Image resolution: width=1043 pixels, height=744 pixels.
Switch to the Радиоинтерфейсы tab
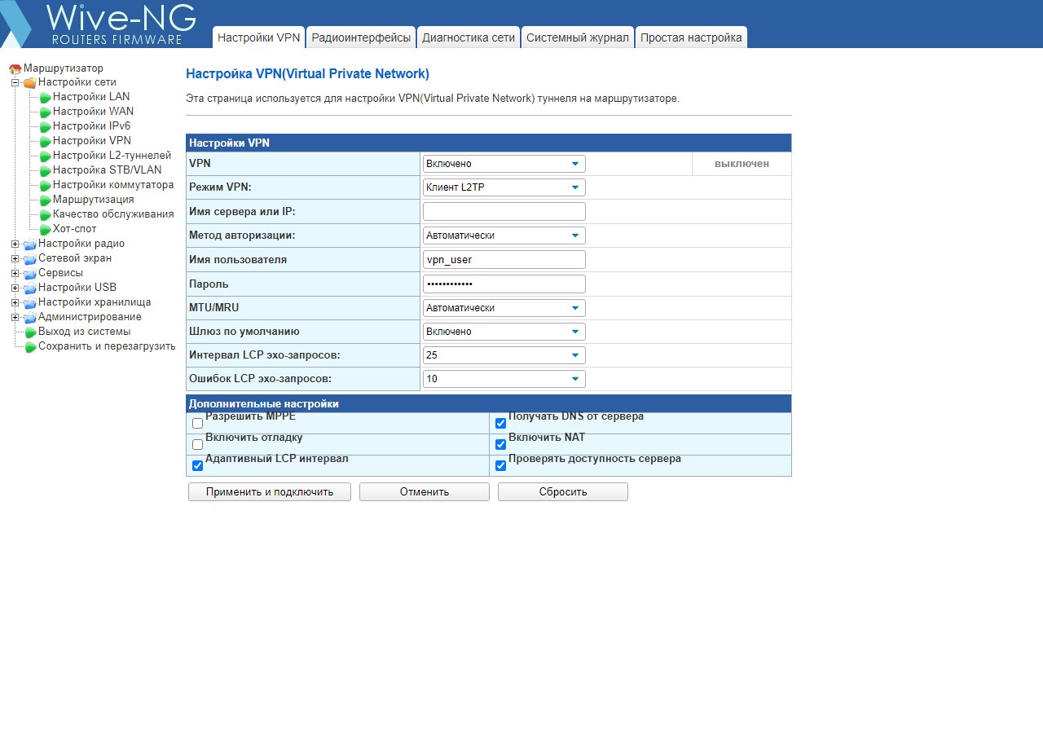point(361,37)
